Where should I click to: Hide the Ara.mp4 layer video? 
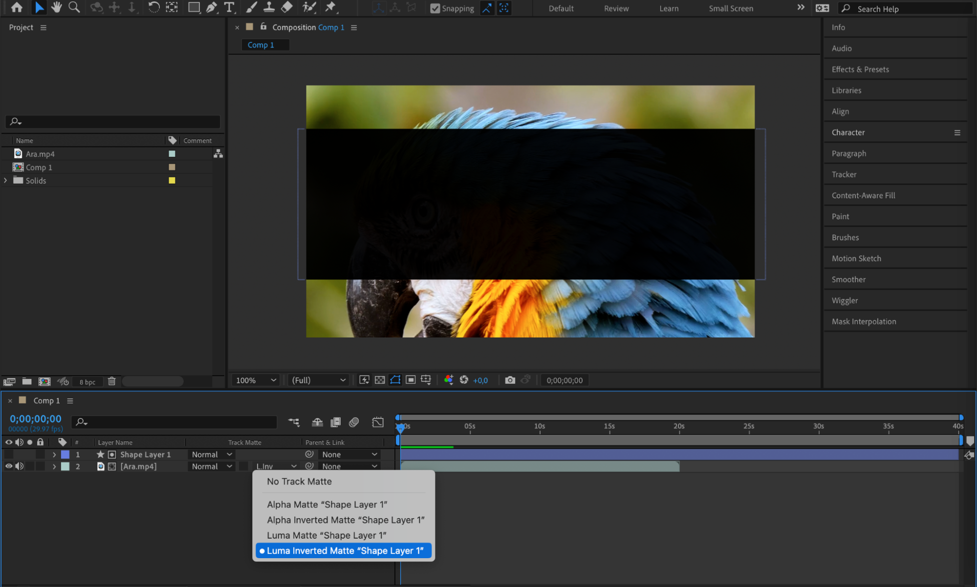(x=9, y=466)
